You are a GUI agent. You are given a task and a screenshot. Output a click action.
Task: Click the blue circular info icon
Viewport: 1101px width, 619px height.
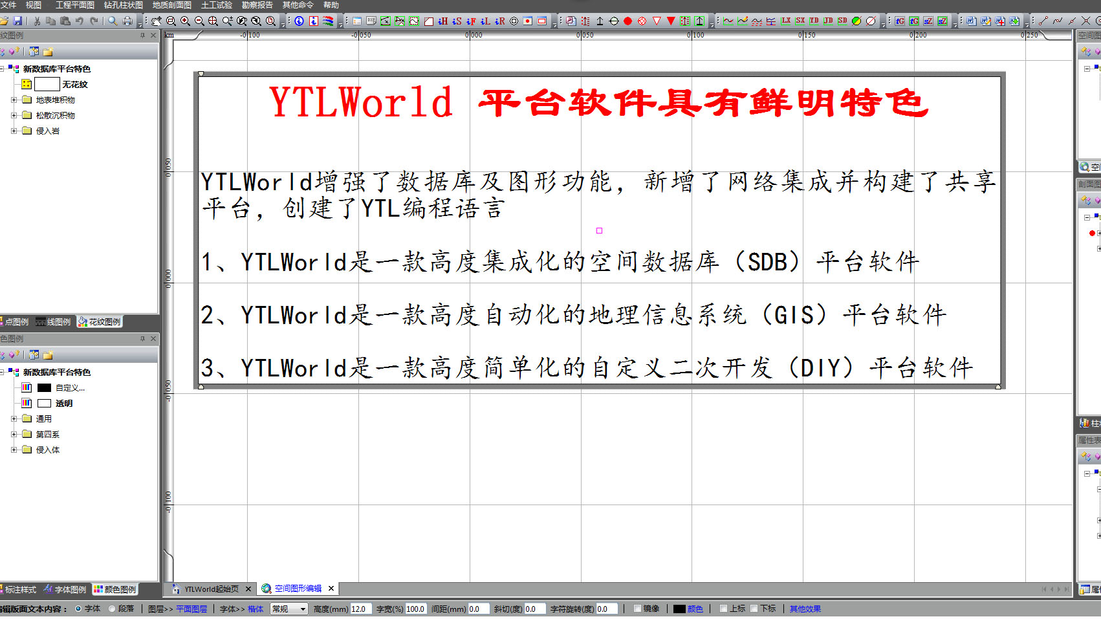[299, 21]
